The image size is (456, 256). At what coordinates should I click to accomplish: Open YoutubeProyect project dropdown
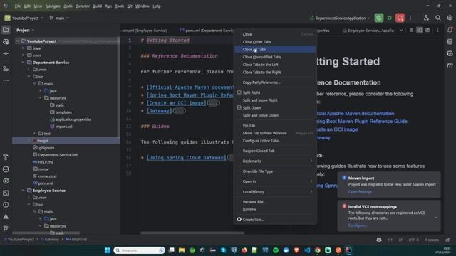[24, 18]
